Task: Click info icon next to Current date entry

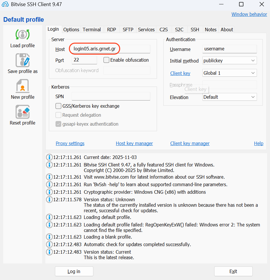Action: pyautogui.click(x=49, y=157)
